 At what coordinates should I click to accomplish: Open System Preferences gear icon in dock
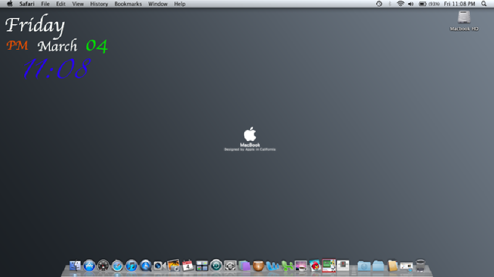(x=230, y=266)
